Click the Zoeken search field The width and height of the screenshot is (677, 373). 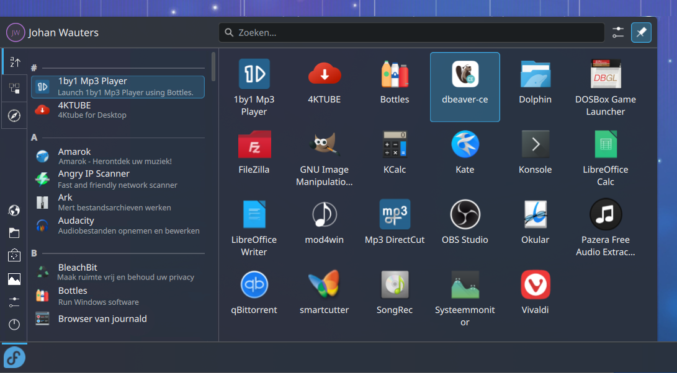tap(411, 32)
